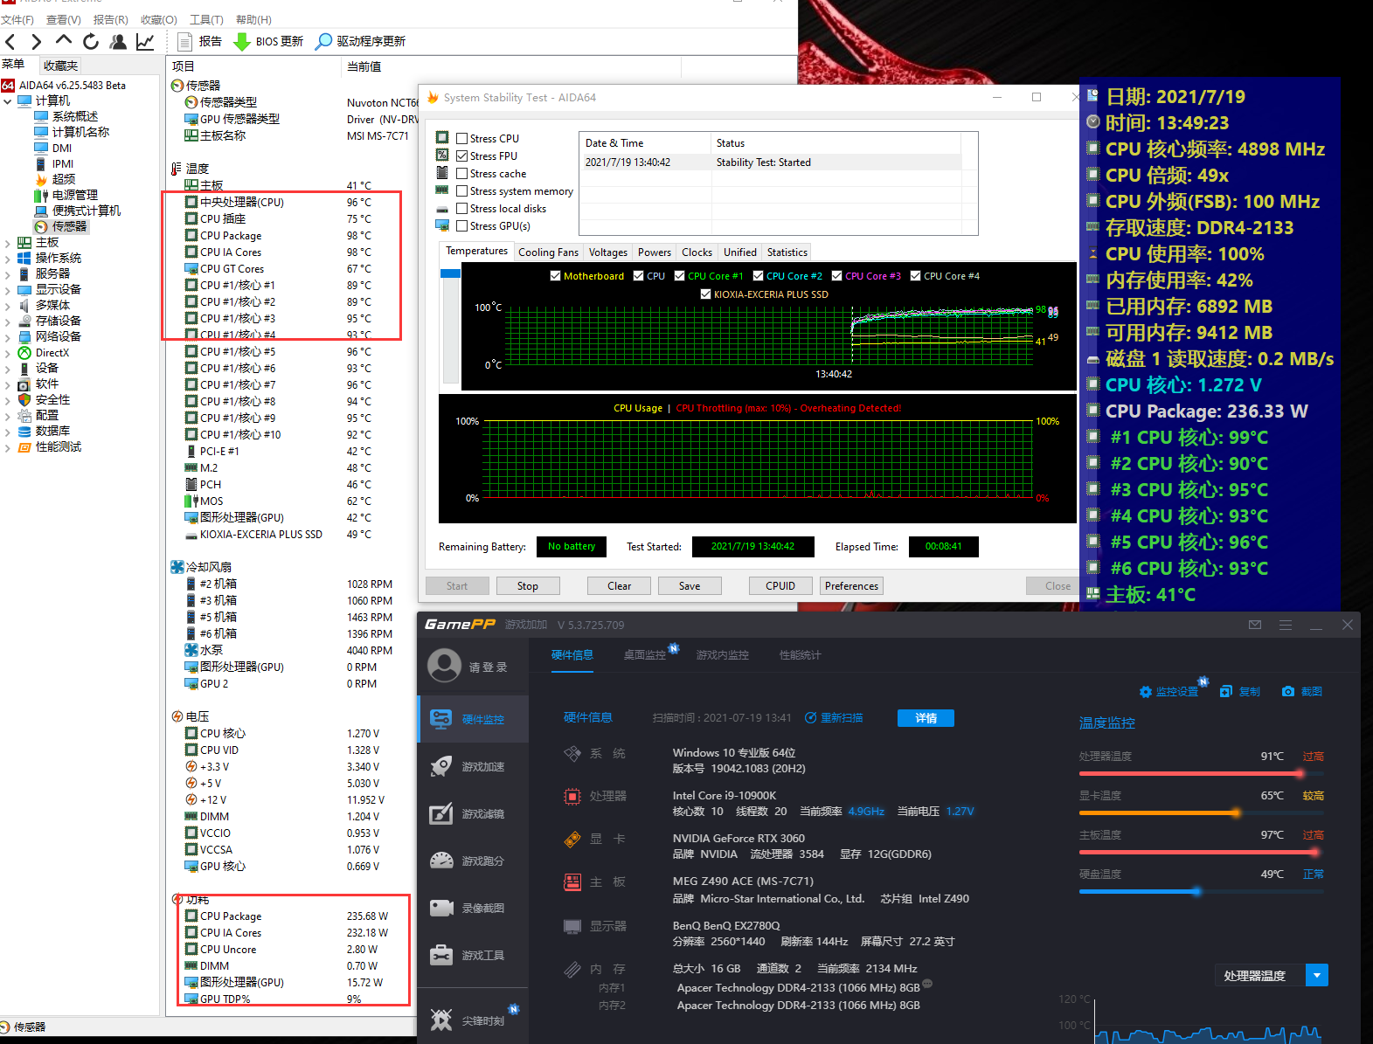Click the 驱动程序更新 search icon

(x=323, y=41)
